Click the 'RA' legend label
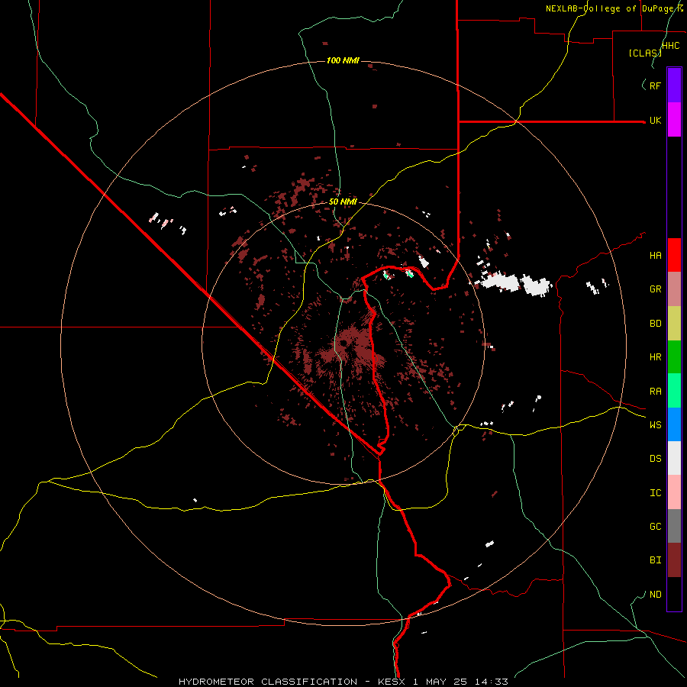This screenshot has height=687, width=687. click(655, 392)
